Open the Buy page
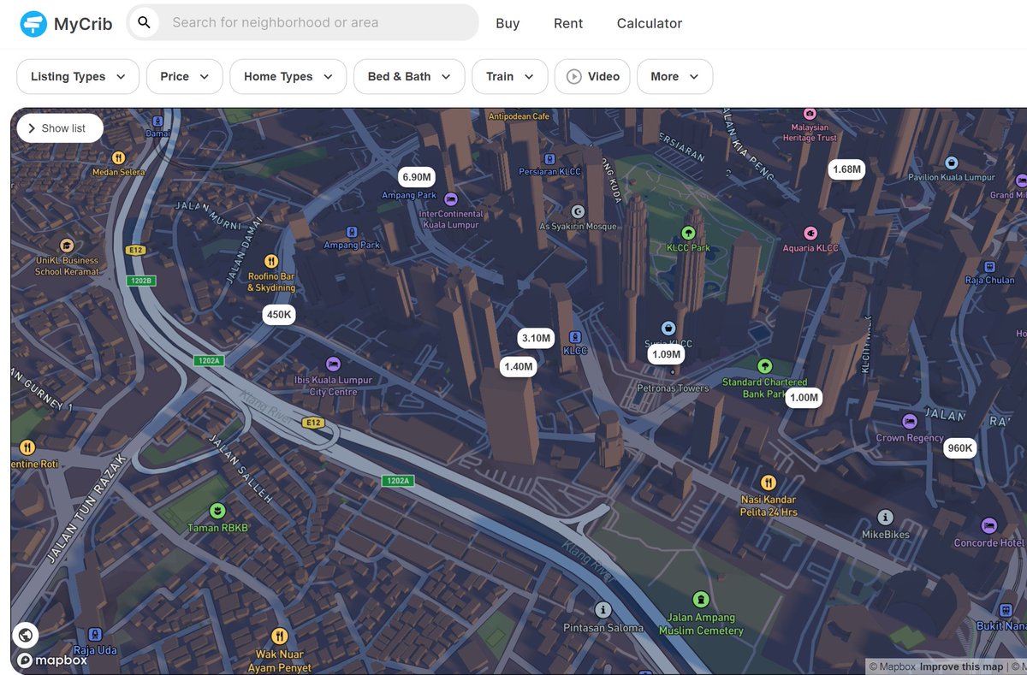1027x675 pixels. 508,23
